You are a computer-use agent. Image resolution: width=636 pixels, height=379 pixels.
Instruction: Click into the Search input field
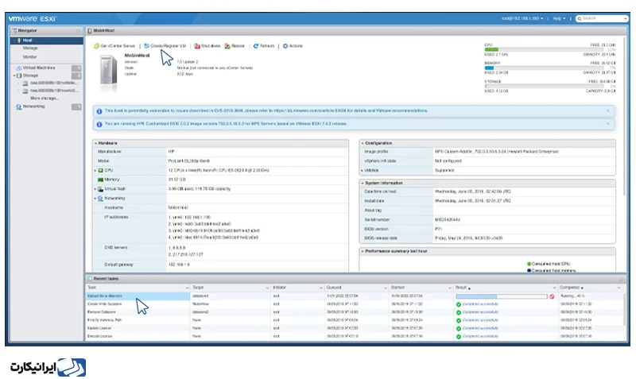pos(602,18)
